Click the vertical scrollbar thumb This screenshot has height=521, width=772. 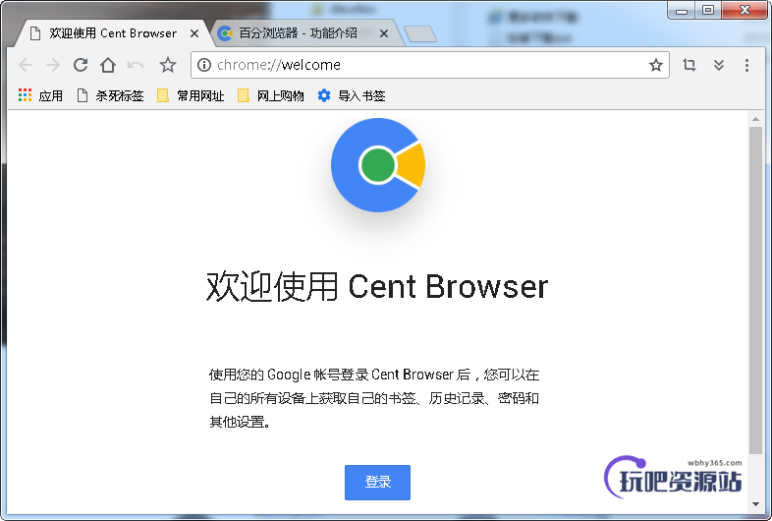(755, 290)
